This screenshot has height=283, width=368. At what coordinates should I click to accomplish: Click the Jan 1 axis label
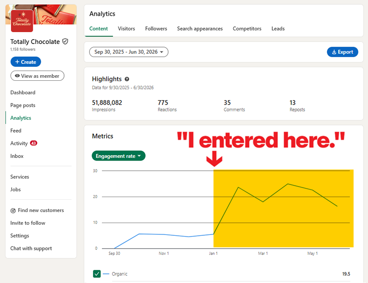click(213, 253)
